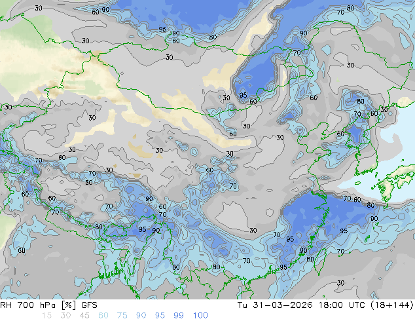Click the date text 'Tu 31-03-2026'
This screenshot has width=415, height=321.
275,305
